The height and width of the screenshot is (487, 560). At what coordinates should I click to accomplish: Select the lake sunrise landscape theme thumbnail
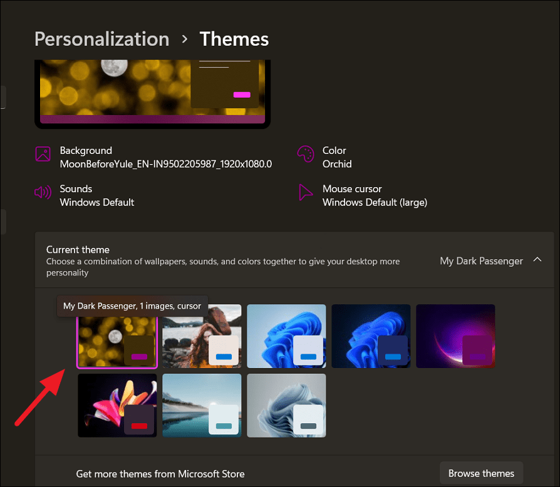pos(202,406)
